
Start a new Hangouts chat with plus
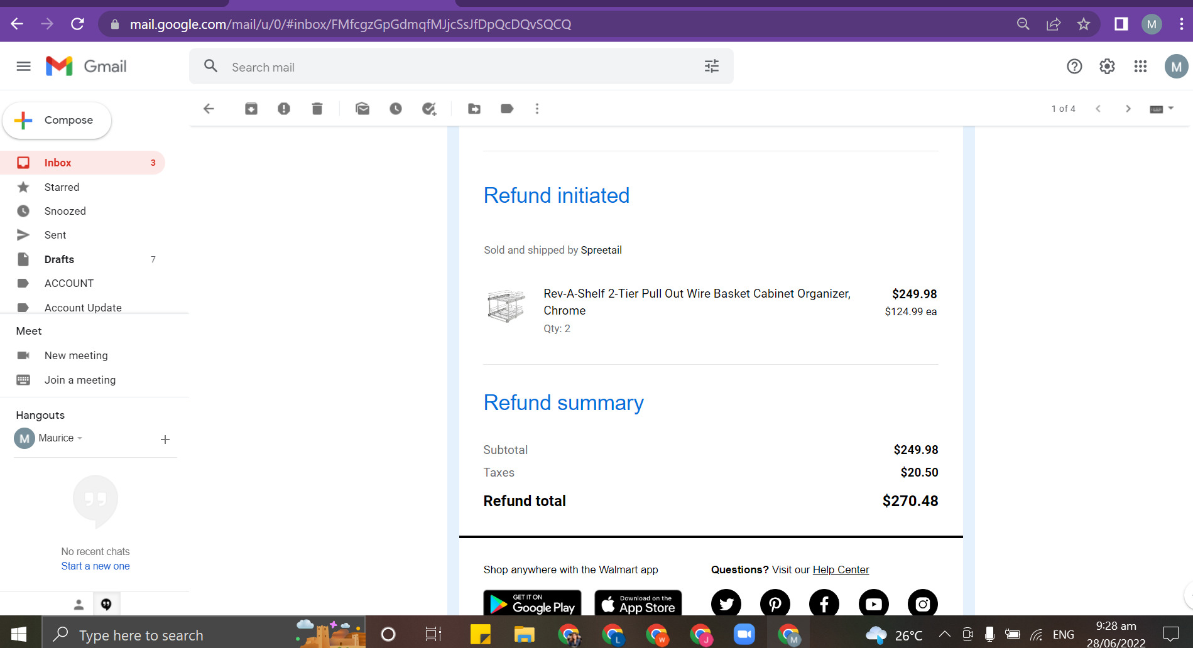(x=165, y=440)
